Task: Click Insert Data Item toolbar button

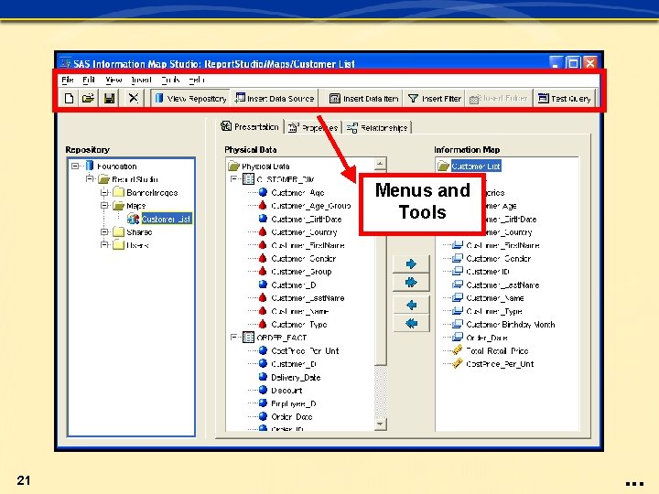Action: [364, 98]
